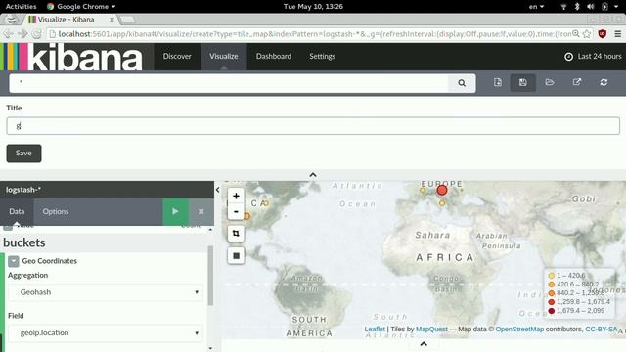Create a new visualization icon
The image size is (626, 352).
(x=498, y=82)
